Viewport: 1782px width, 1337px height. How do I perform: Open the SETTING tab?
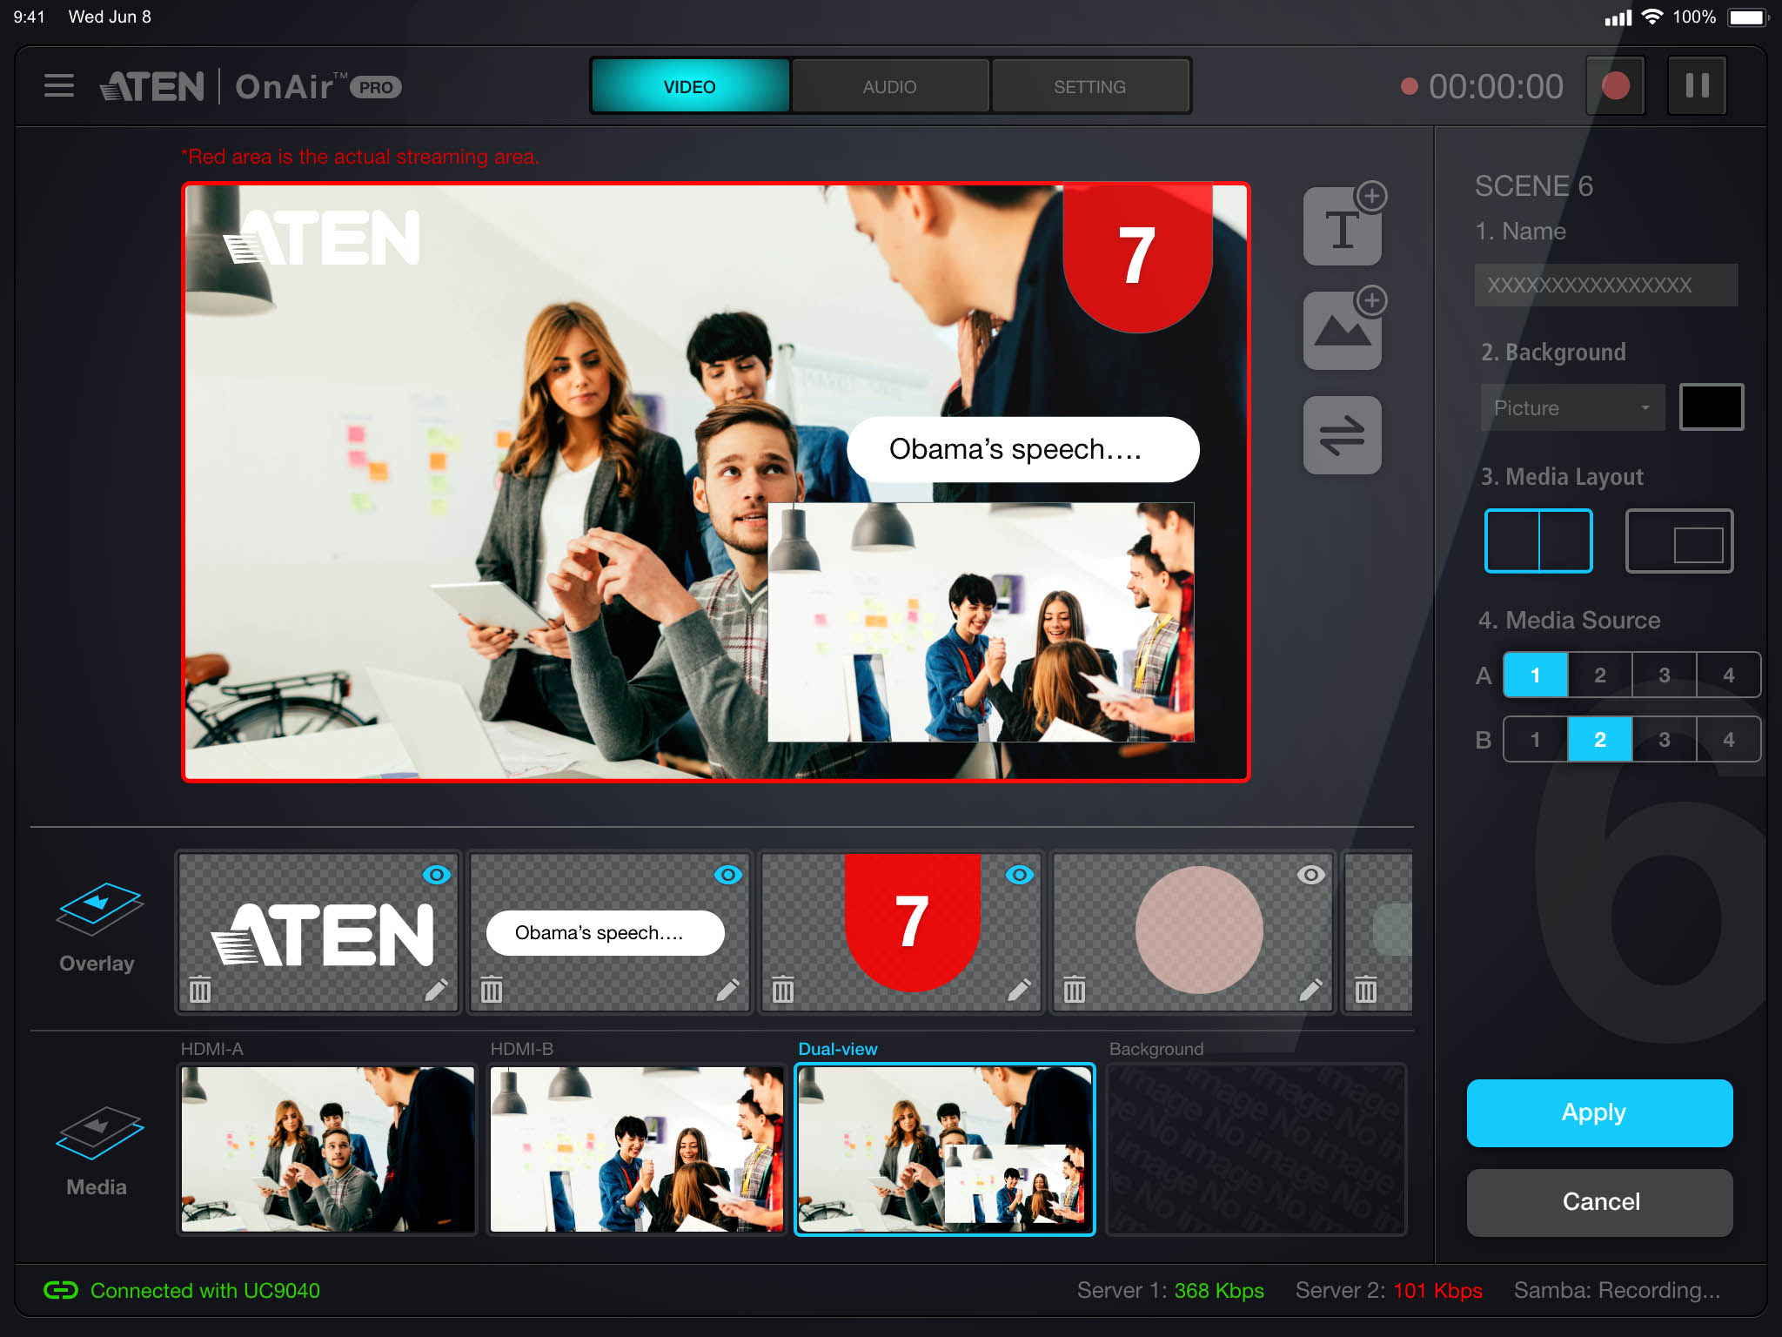[1089, 87]
